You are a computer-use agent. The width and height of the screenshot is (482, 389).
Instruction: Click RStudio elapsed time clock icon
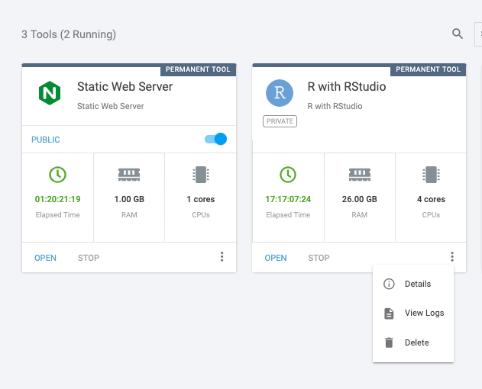[x=288, y=175]
